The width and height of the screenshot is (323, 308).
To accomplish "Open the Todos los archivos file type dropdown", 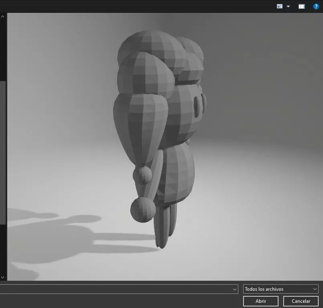I will point(281,289).
